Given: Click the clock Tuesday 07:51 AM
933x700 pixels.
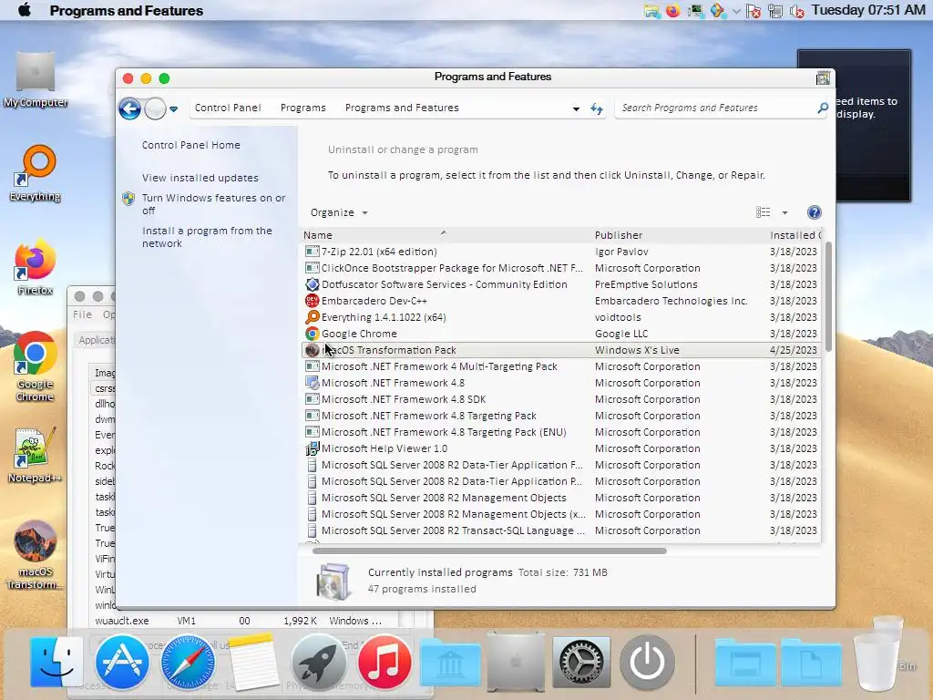Looking at the screenshot, I should point(868,10).
